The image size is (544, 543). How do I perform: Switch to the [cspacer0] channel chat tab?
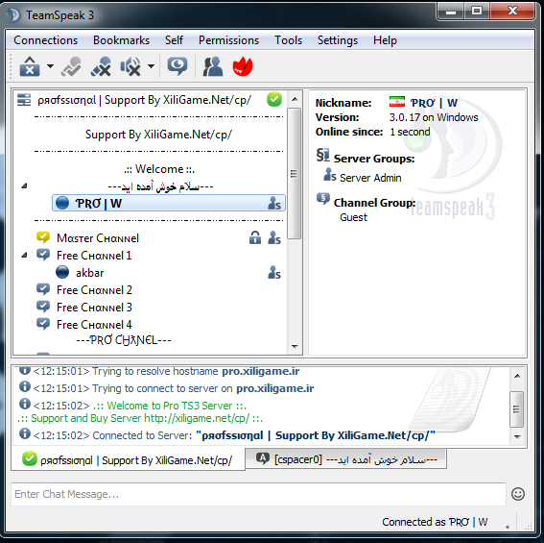346,459
